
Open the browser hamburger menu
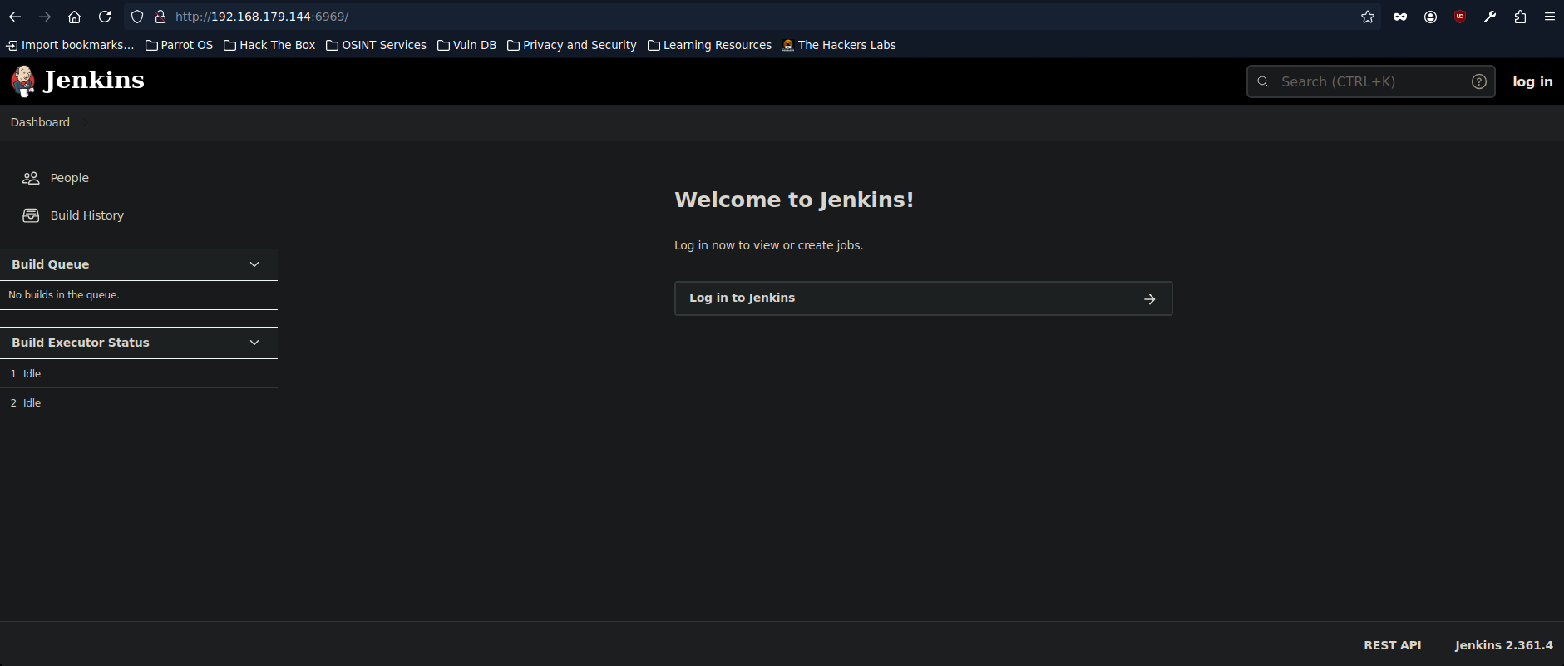click(x=1550, y=17)
